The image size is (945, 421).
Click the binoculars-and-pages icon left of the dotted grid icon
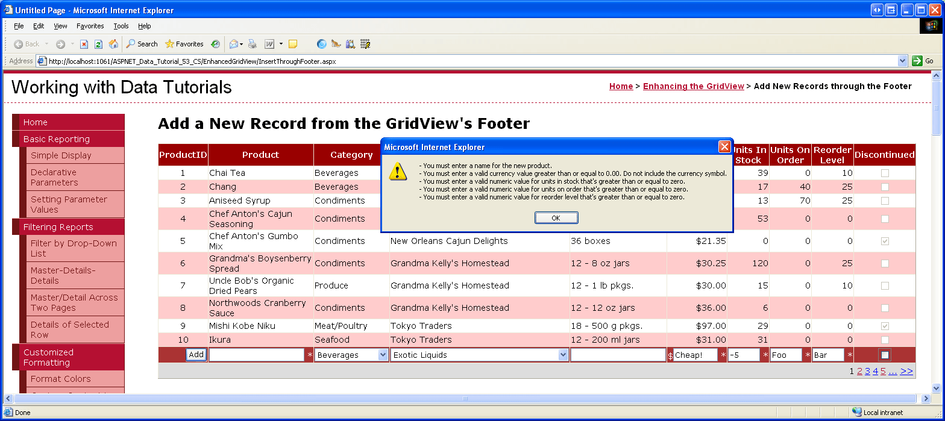[351, 44]
